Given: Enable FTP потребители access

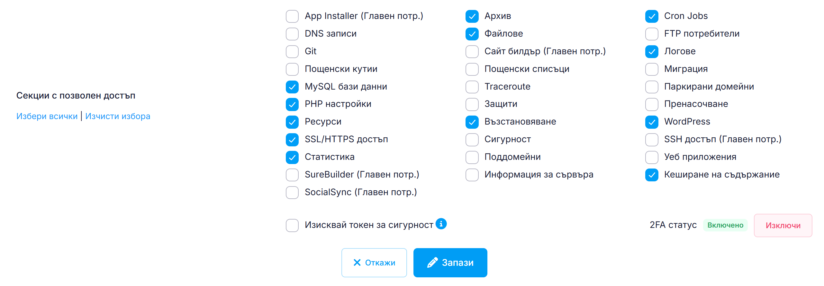Looking at the screenshot, I should tap(651, 34).
